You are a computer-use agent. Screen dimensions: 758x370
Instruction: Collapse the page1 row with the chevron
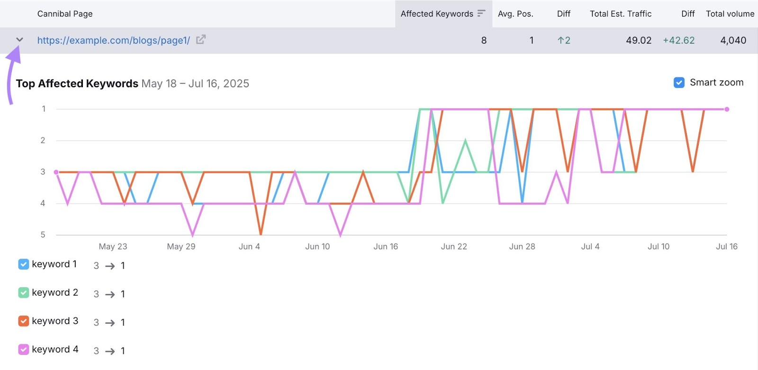coord(19,40)
